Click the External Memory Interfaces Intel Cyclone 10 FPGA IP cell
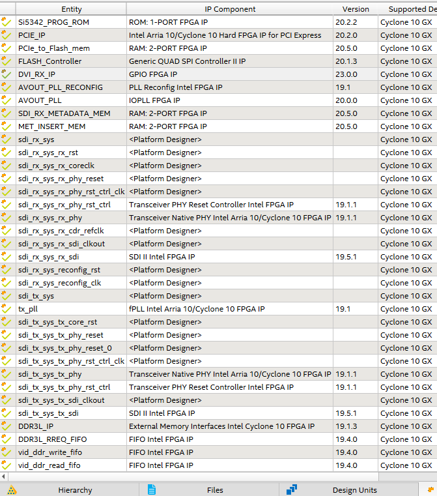This screenshot has width=437, height=496. (x=230, y=426)
